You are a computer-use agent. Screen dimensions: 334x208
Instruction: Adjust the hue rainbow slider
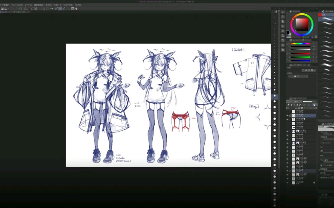pos(300,43)
